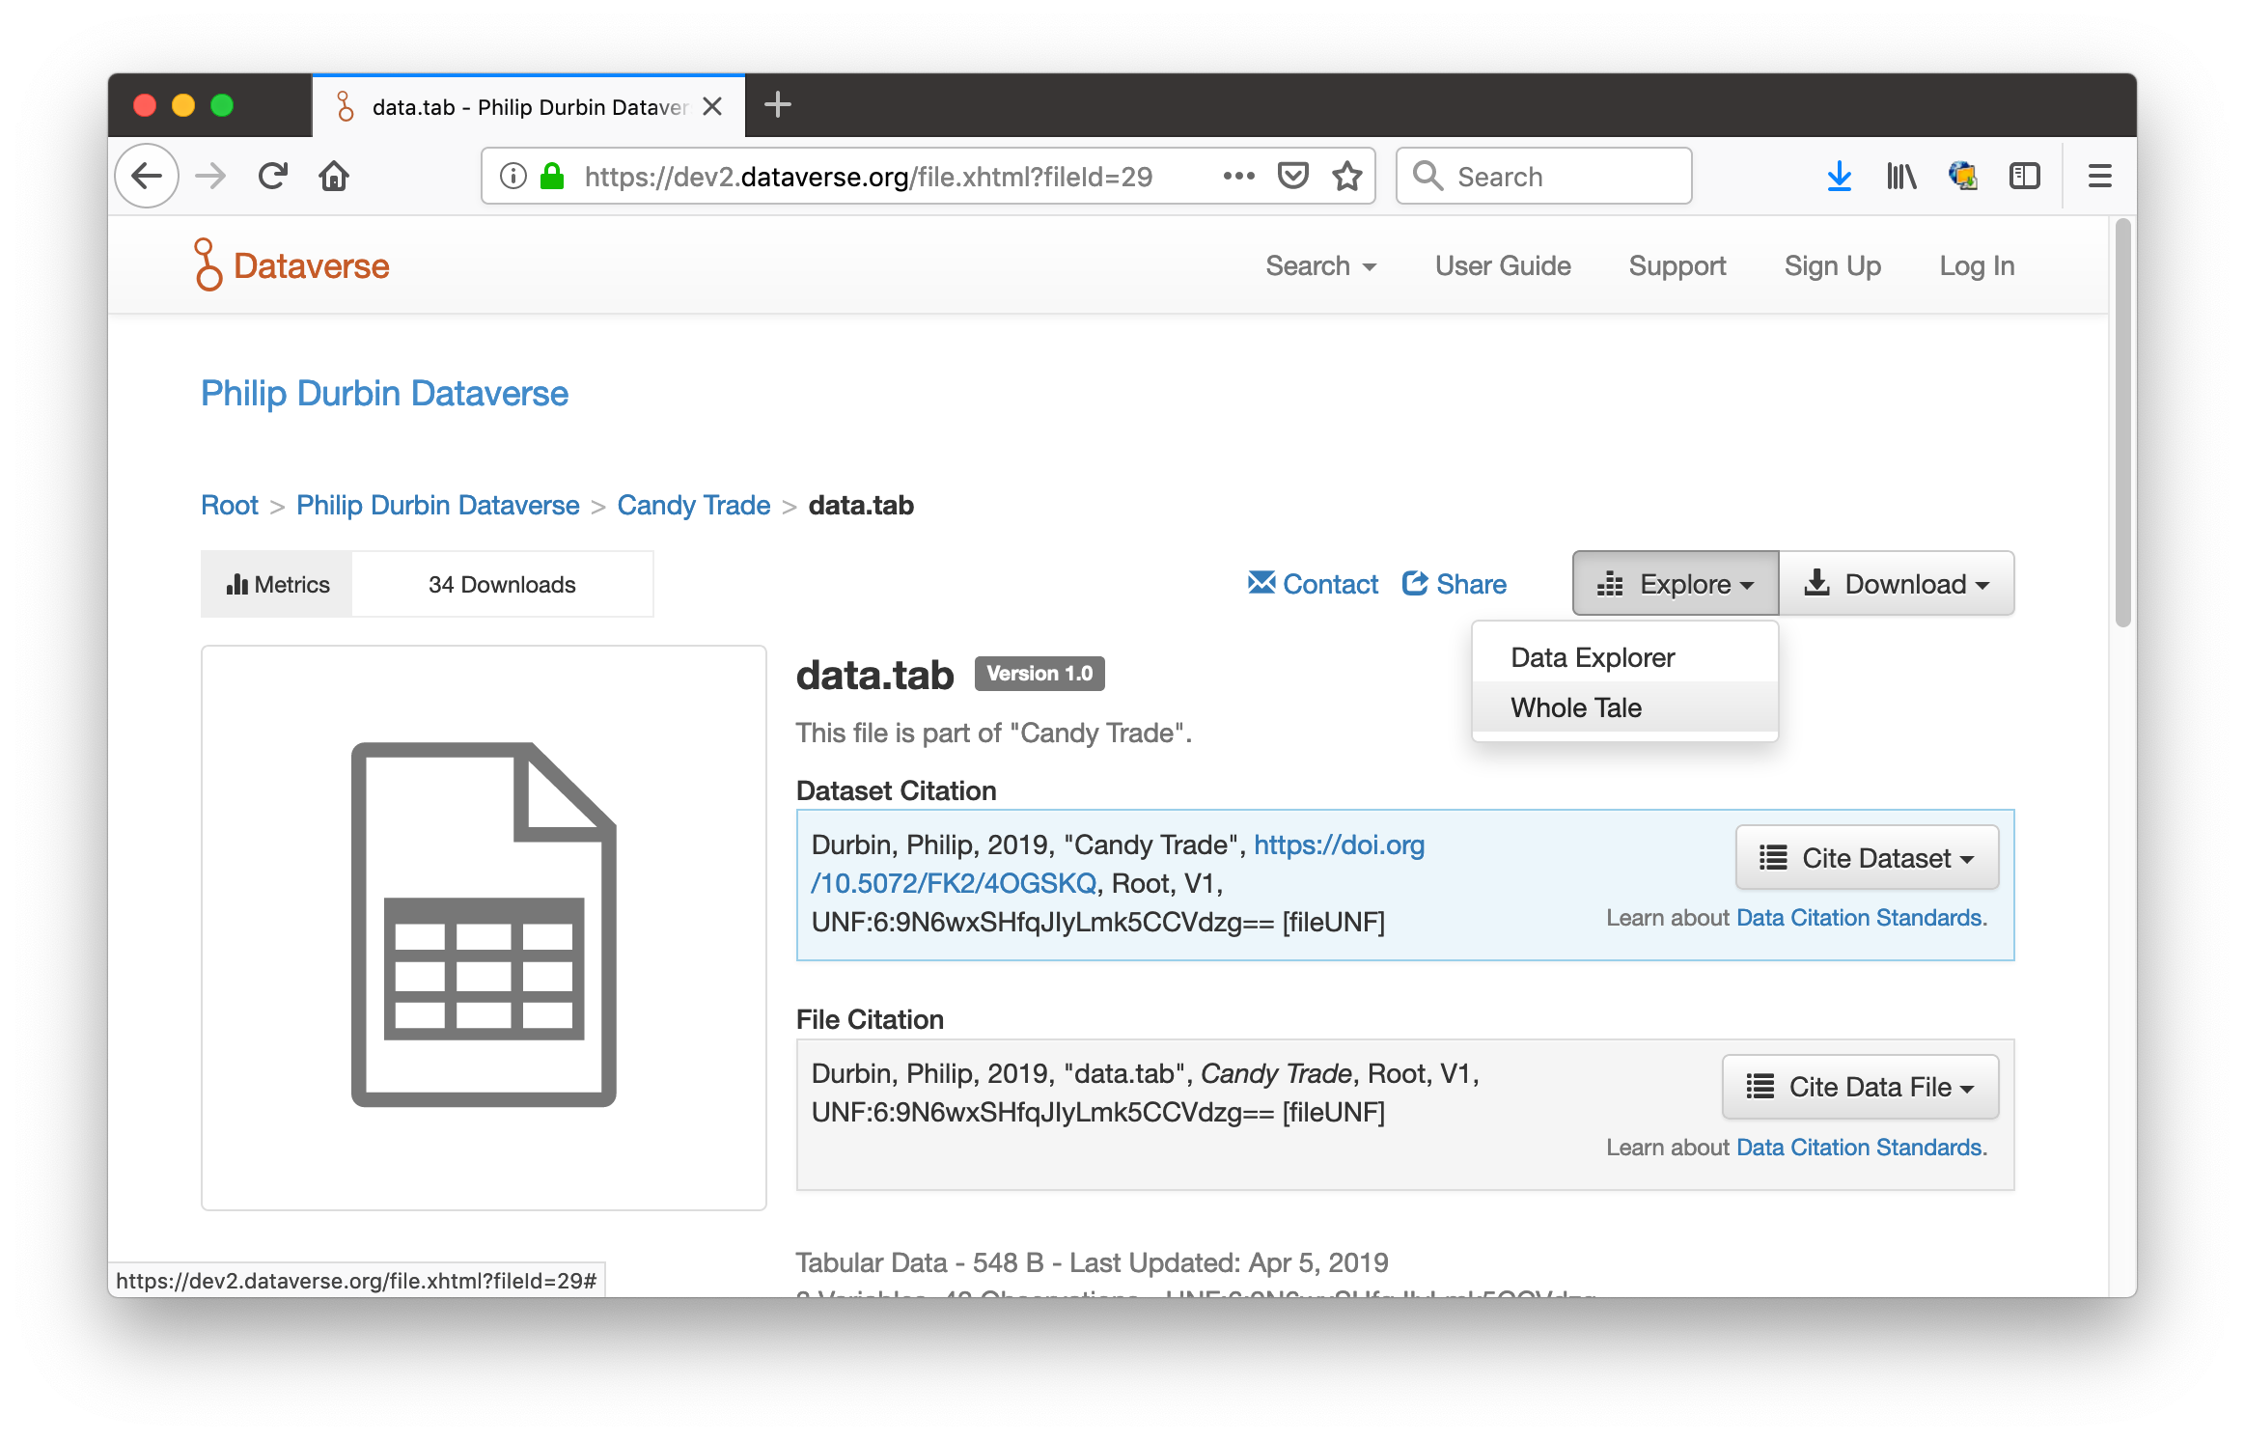
Task: Click the Metrics label
Action: coord(277,584)
